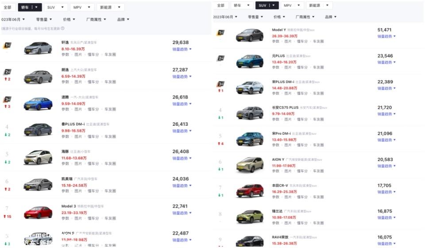425x248 pixels.
Task: Click the RAV4荣放 model name
Action: click(280, 237)
